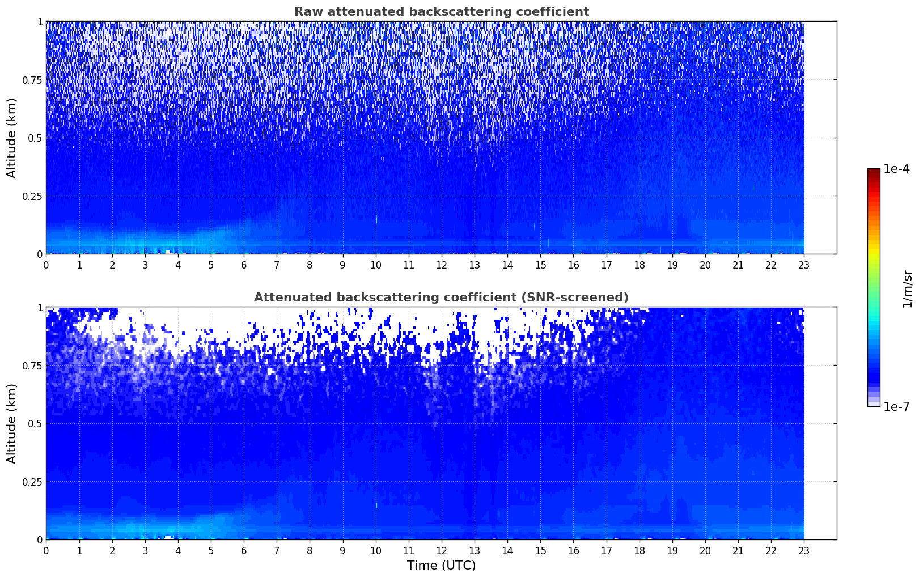919x578 pixels.
Task: Click the '12' time tick under top plot
Action: 441,265
